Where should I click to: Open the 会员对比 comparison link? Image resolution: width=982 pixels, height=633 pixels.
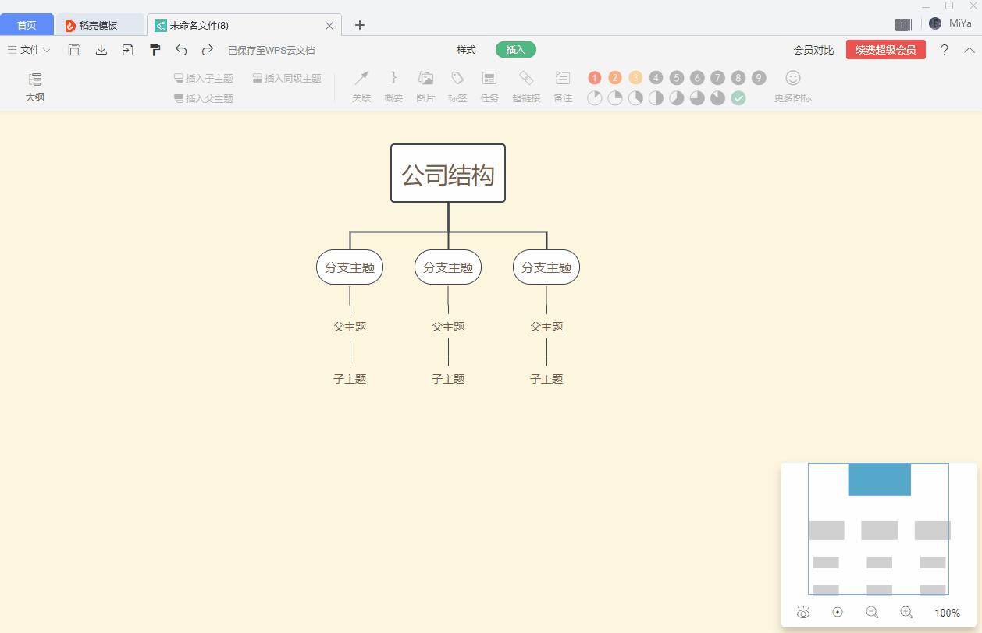(x=813, y=49)
